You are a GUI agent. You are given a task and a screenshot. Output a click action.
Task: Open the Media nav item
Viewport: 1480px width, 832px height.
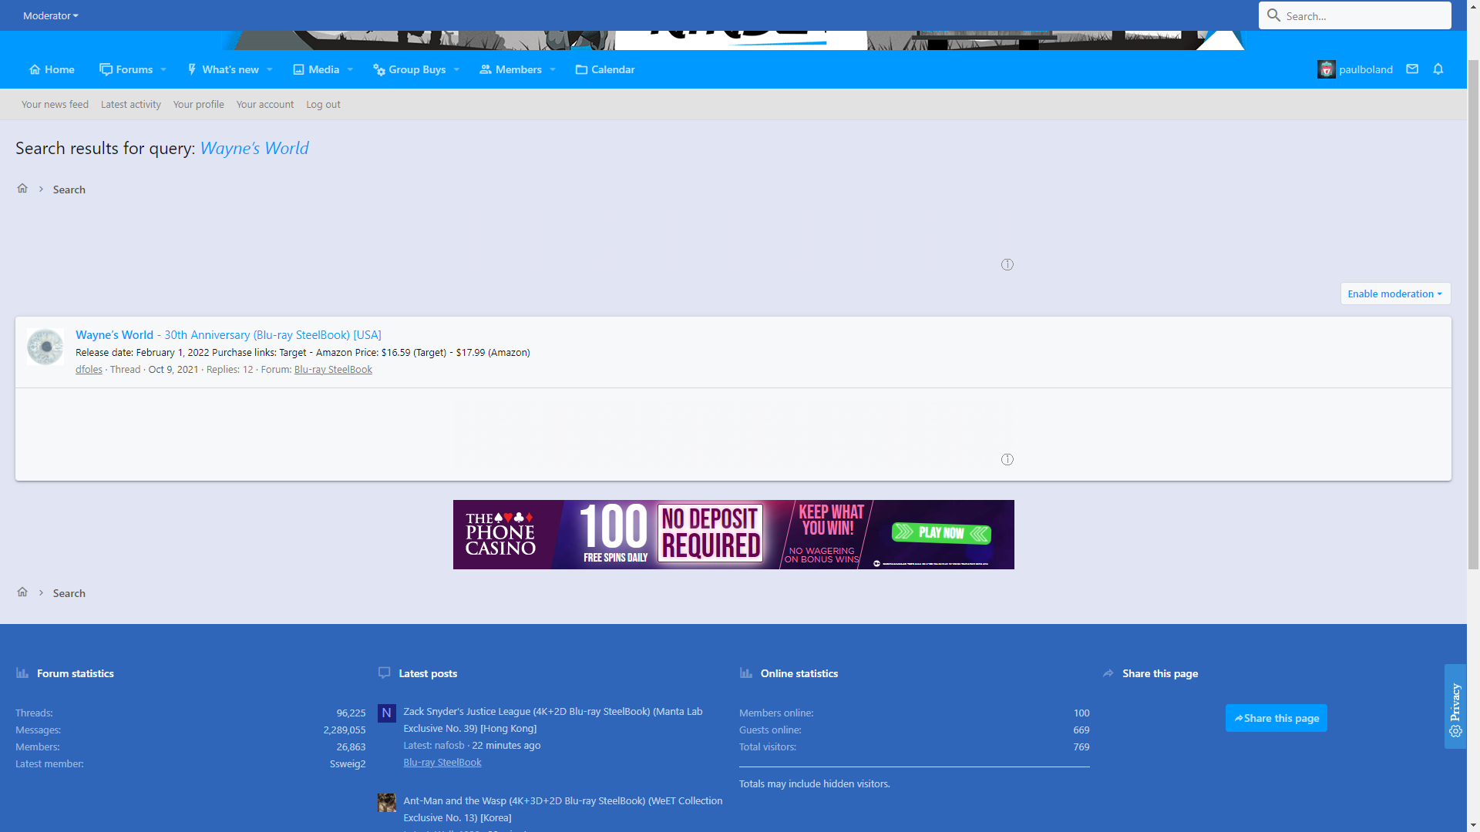(x=316, y=69)
